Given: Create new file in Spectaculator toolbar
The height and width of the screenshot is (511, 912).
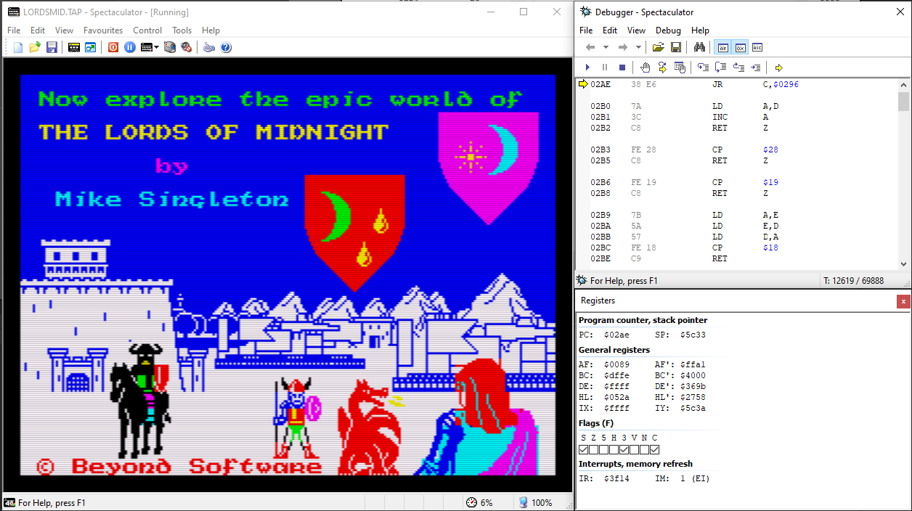Looking at the screenshot, I should pos(18,47).
